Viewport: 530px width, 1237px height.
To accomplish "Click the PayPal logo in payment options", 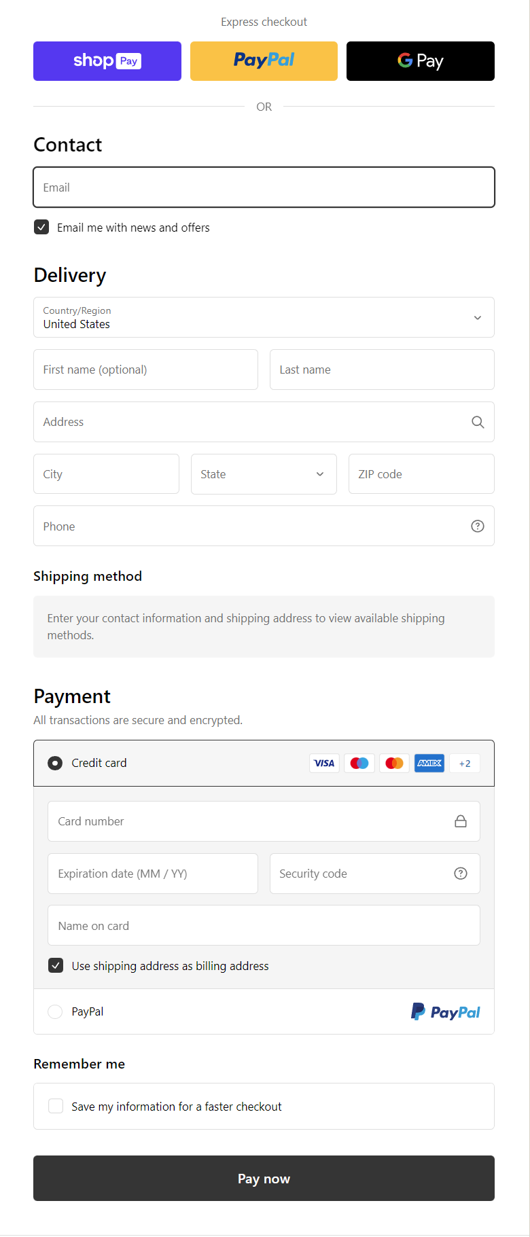I will [x=446, y=1012].
